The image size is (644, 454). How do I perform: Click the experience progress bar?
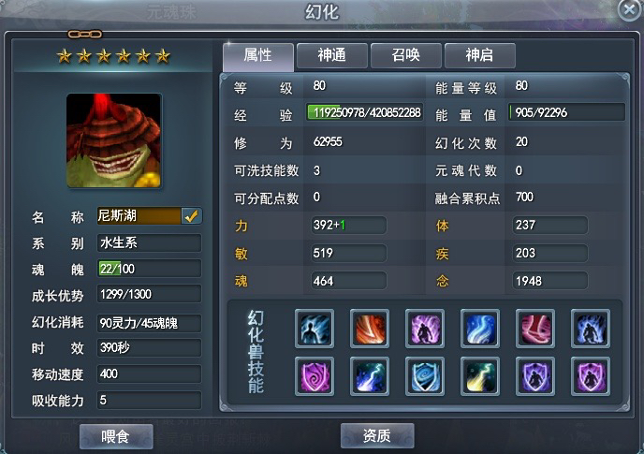coord(365,112)
